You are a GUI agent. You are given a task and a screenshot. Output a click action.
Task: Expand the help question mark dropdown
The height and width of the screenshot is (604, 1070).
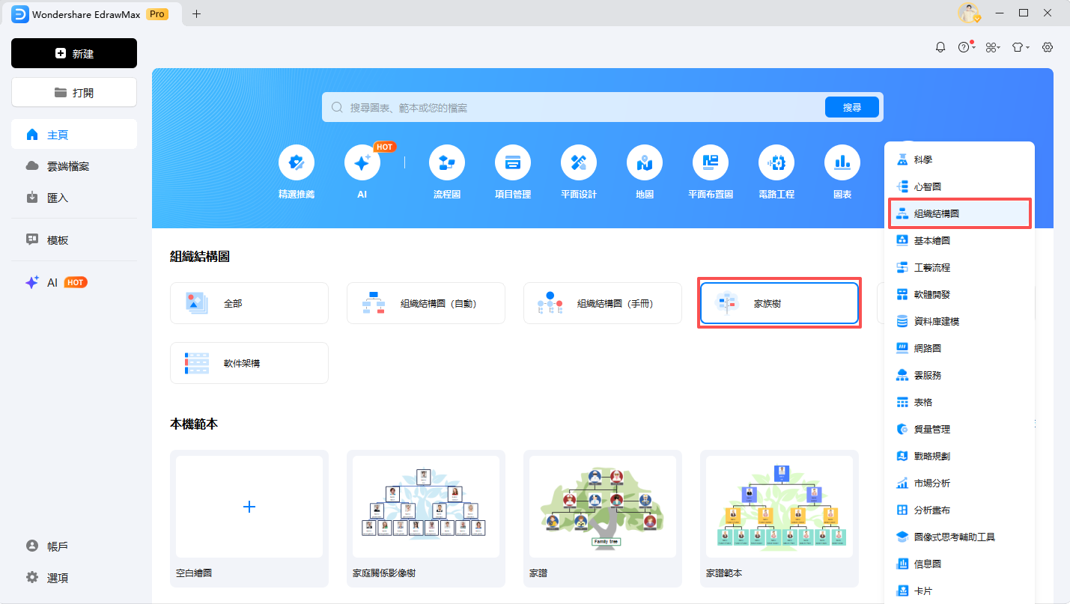[966, 47]
